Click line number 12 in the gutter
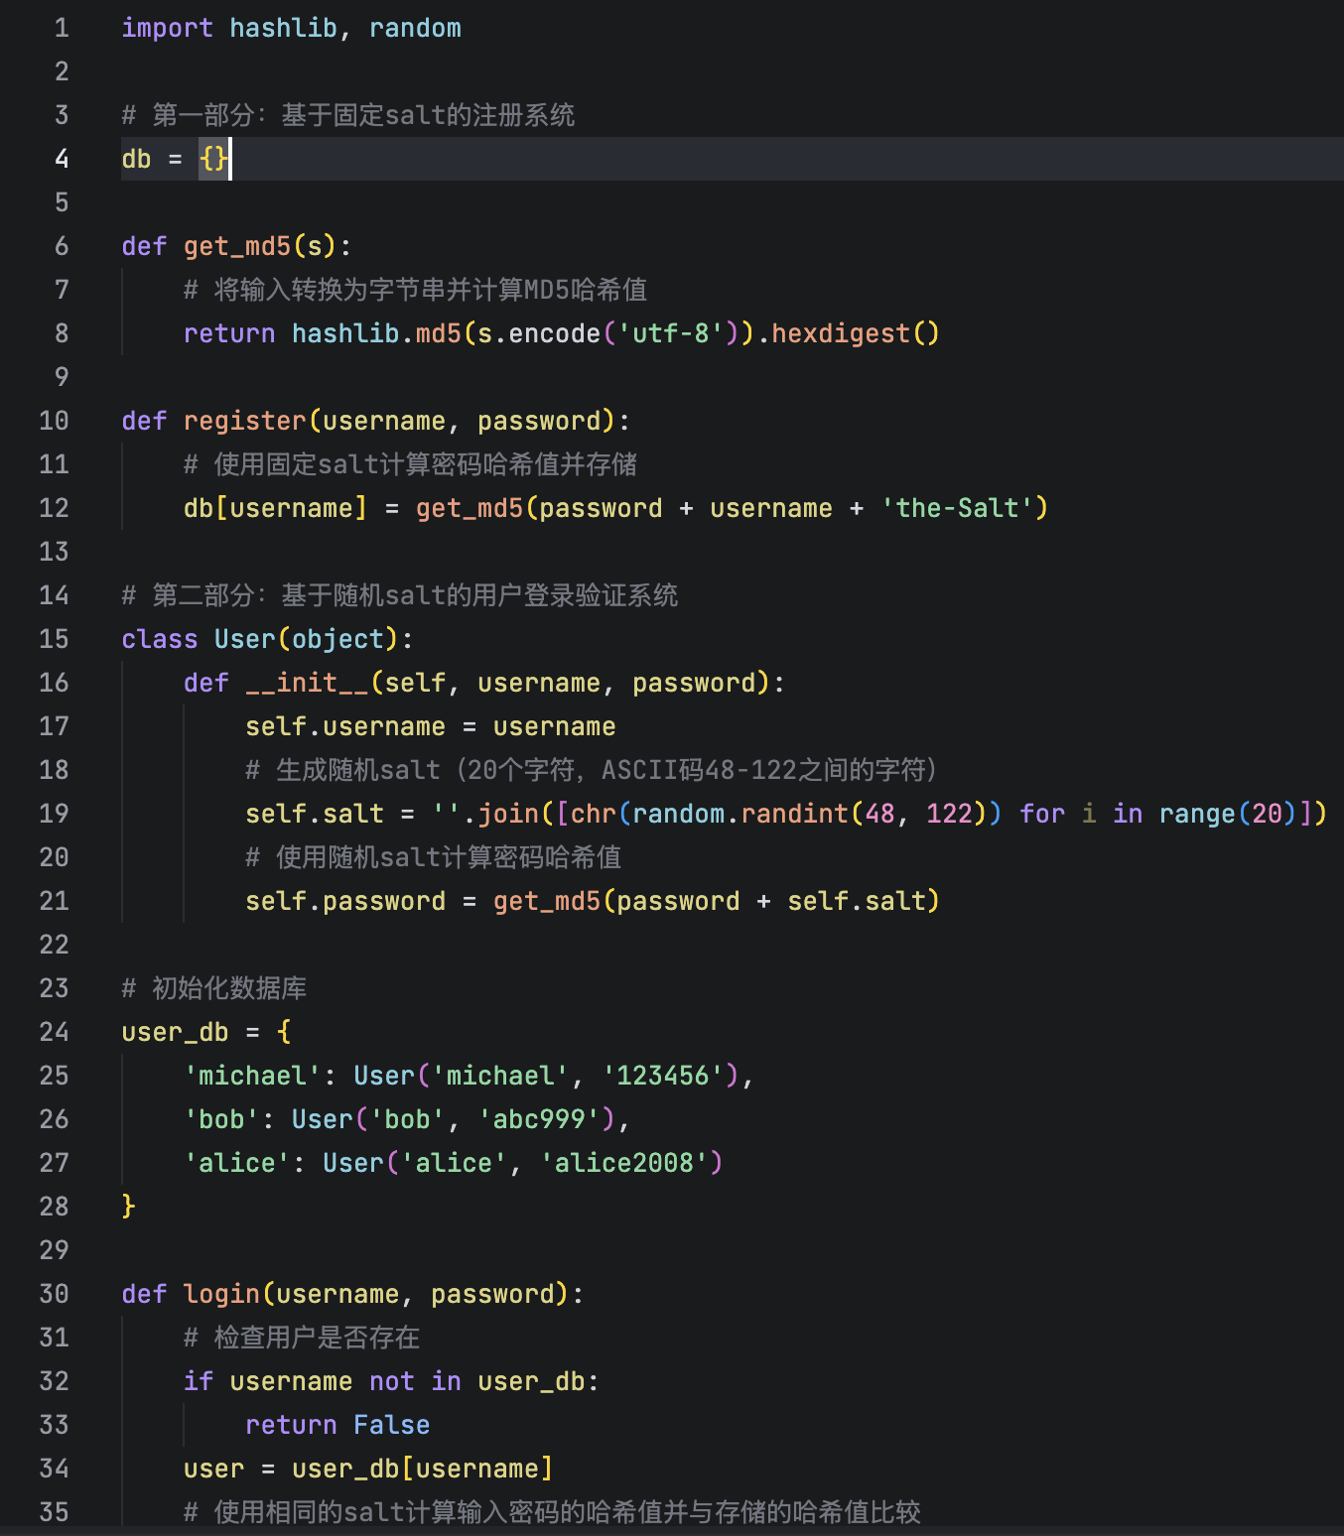The height and width of the screenshot is (1536, 1344). [54, 508]
